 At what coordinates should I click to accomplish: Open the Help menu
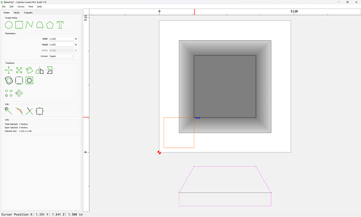point(40,7)
